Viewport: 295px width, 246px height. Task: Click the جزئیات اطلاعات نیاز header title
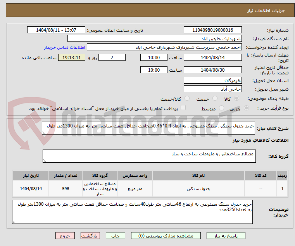coord(266,10)
